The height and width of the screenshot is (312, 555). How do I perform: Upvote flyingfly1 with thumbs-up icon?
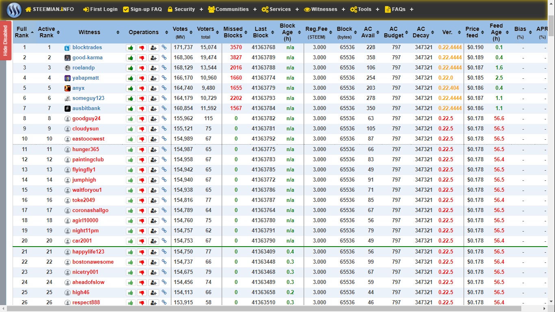click(131, 170)
